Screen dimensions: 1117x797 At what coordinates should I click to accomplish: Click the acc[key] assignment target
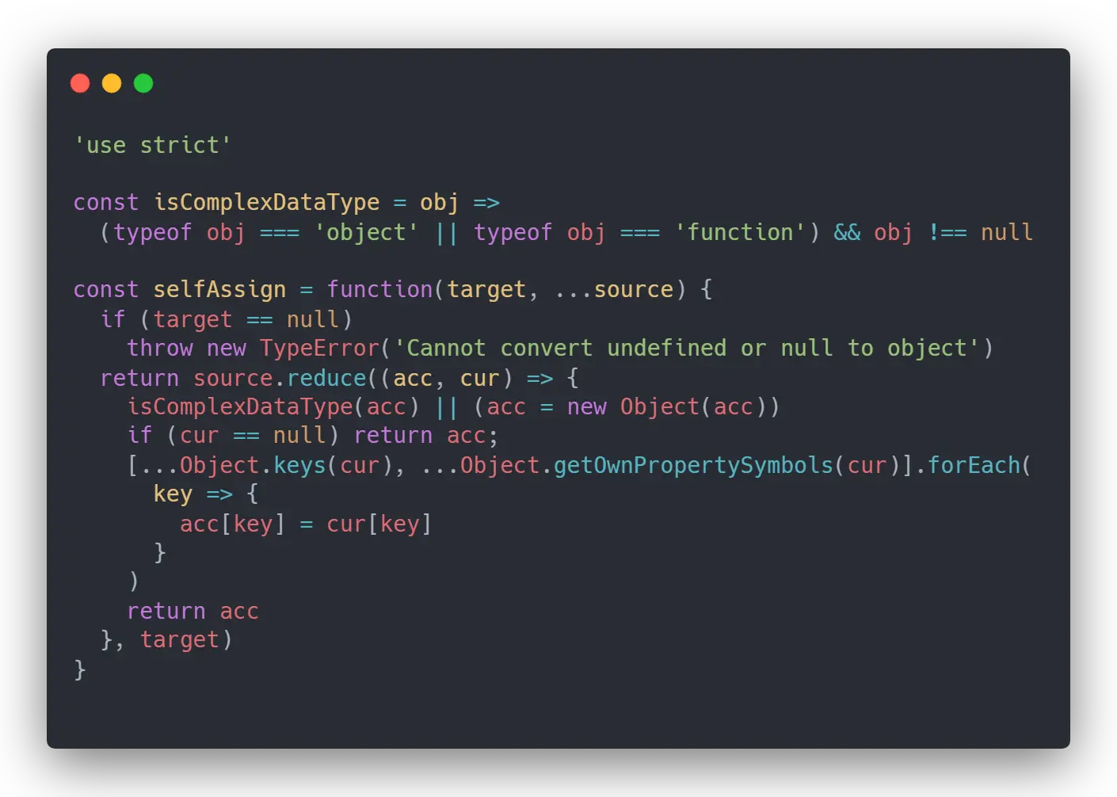pyautogui.click(x=232, y=524)
